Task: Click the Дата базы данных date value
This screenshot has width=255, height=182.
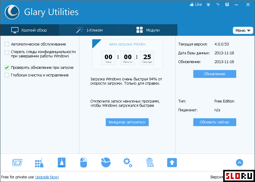Action: coord(224,53)
